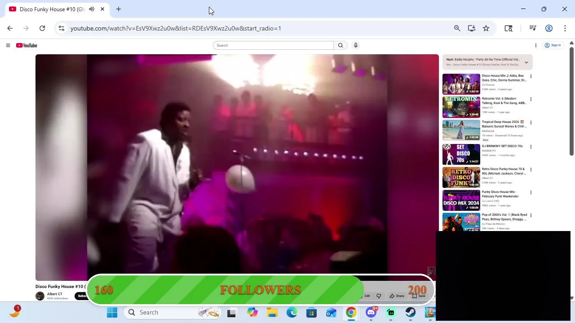The image size is (575, 323).
Task: Play DJ BRINKIKY SET DISCO 70s
Action: 461,154
